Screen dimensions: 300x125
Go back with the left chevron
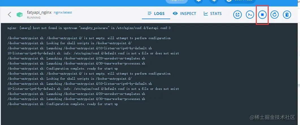point(10,14)
